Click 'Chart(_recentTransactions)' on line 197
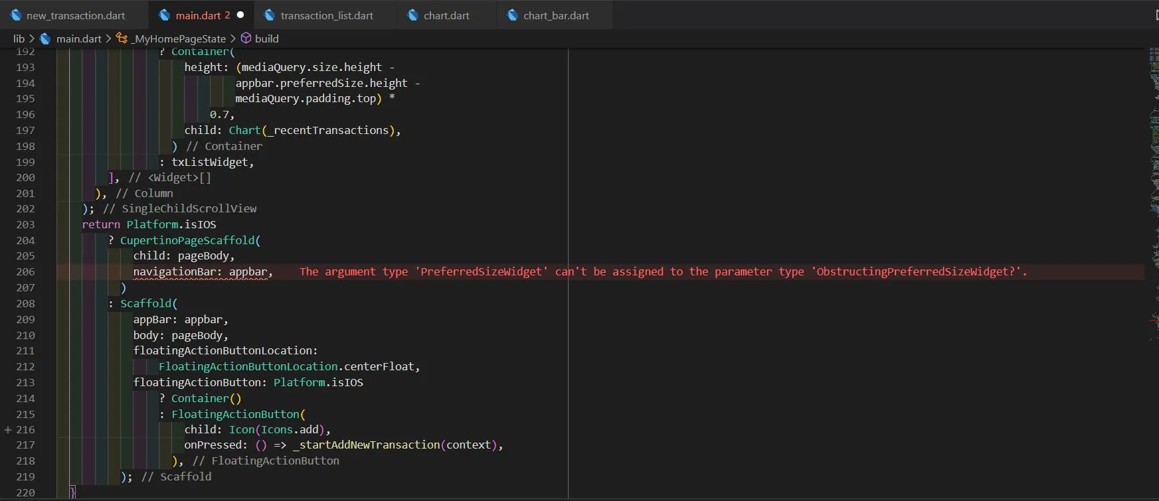1159x501 pixels. 312,130
